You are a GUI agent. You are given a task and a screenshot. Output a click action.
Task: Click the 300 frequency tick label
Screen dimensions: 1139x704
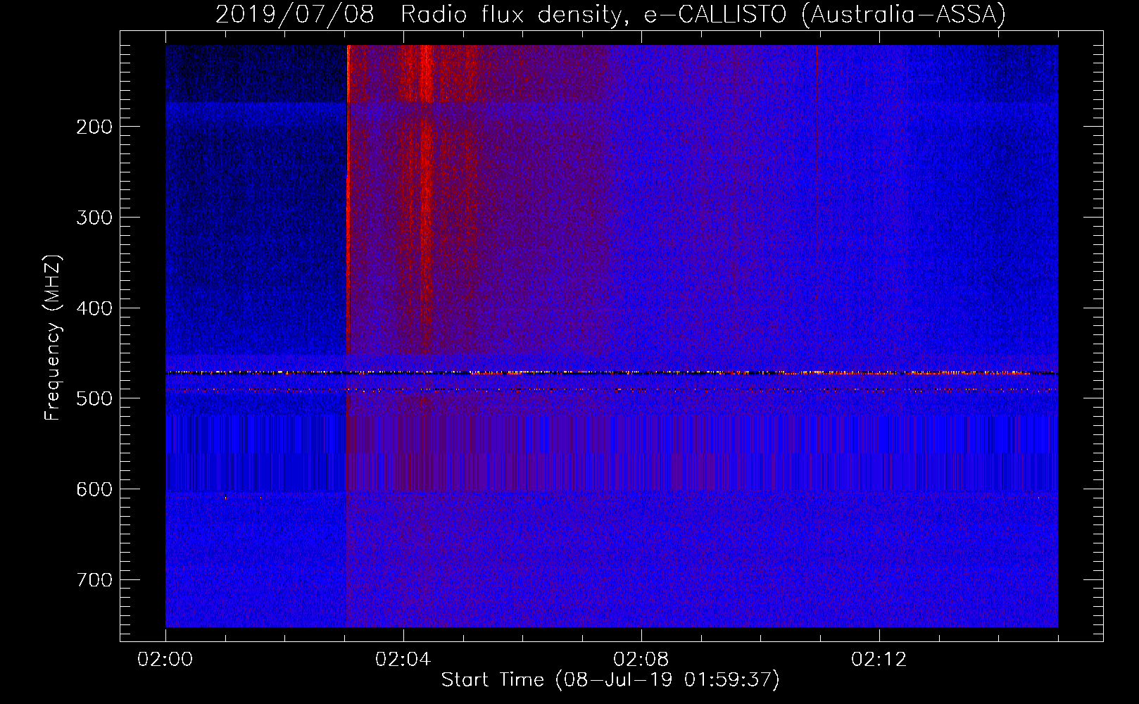tap(94, 218)
